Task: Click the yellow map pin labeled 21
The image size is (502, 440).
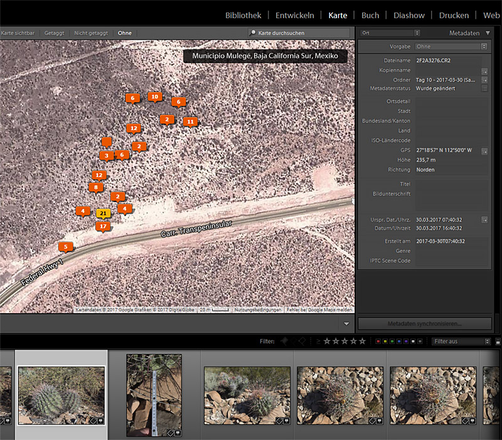Action: coord(104,213)
